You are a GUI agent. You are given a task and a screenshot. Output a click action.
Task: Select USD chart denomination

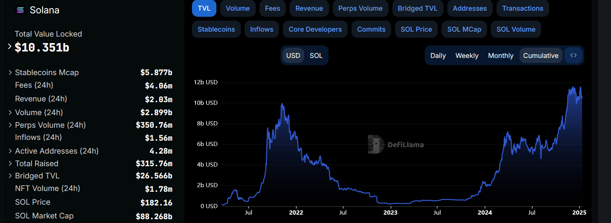pos(293,56)
